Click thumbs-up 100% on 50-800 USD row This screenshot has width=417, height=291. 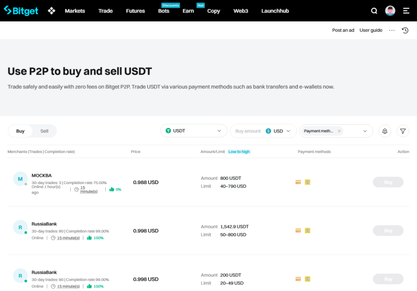(x=95, y=238)
